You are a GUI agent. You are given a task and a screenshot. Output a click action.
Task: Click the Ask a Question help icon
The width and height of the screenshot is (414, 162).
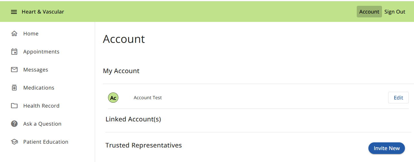[14, 124]
